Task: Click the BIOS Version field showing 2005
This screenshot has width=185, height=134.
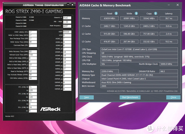Action: click(x=139, y=86)
